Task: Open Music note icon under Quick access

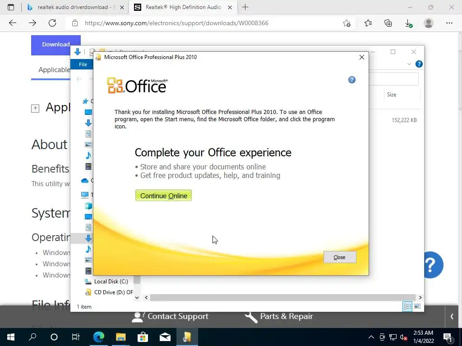Action: pos(88,155)
